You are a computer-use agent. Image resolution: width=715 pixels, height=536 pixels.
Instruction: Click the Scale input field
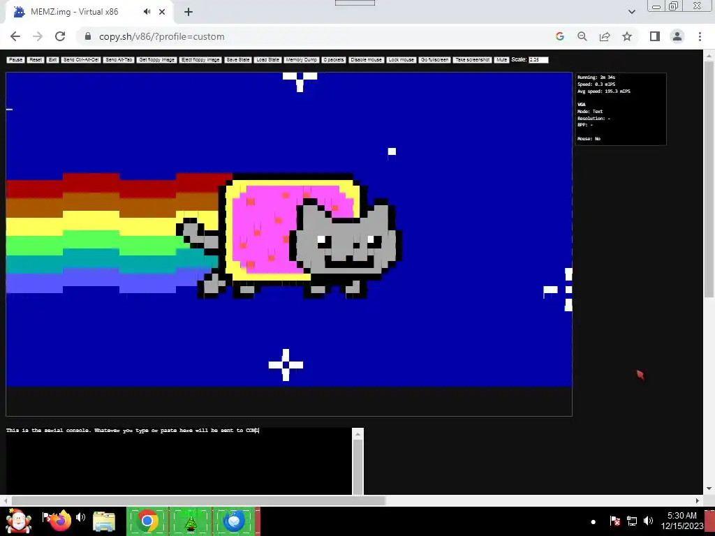point(538,60)
